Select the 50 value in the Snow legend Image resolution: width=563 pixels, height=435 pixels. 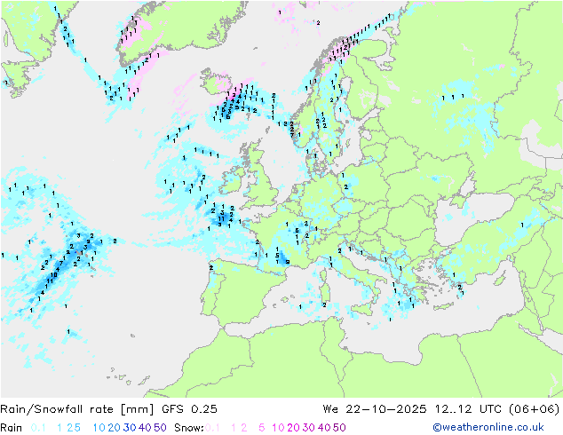pos(339,428)
